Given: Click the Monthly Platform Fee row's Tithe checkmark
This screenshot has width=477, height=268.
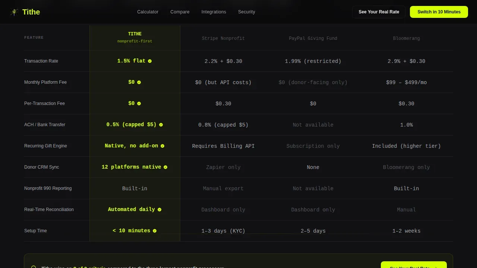Looking at the screenshot, I should pyautogui.click(x=139, y=82).
